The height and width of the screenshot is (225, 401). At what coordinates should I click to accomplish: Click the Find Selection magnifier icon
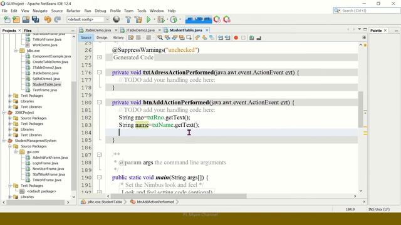coord(160,37)
